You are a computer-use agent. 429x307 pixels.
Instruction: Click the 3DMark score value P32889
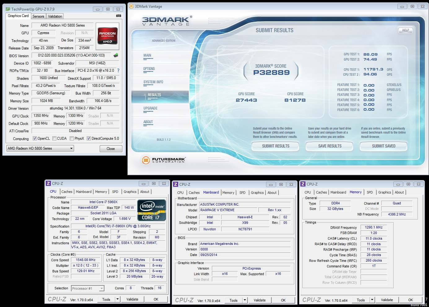(271, 72)
